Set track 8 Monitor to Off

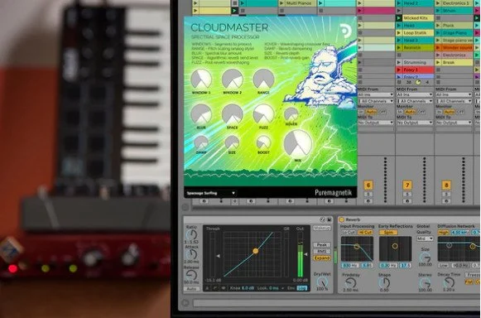460,112
